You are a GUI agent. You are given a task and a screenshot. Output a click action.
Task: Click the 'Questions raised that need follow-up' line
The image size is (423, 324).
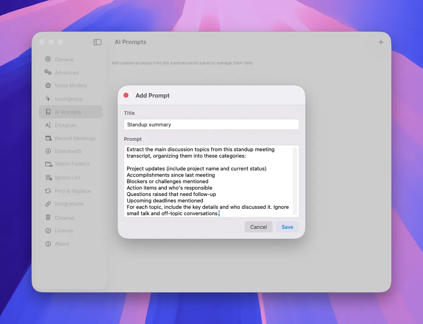coord(171,194)
